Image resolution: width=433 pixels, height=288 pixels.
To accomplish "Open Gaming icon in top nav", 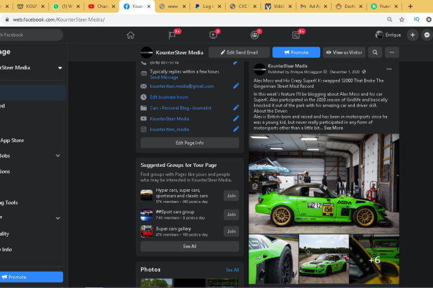I will tap(296, 35).
